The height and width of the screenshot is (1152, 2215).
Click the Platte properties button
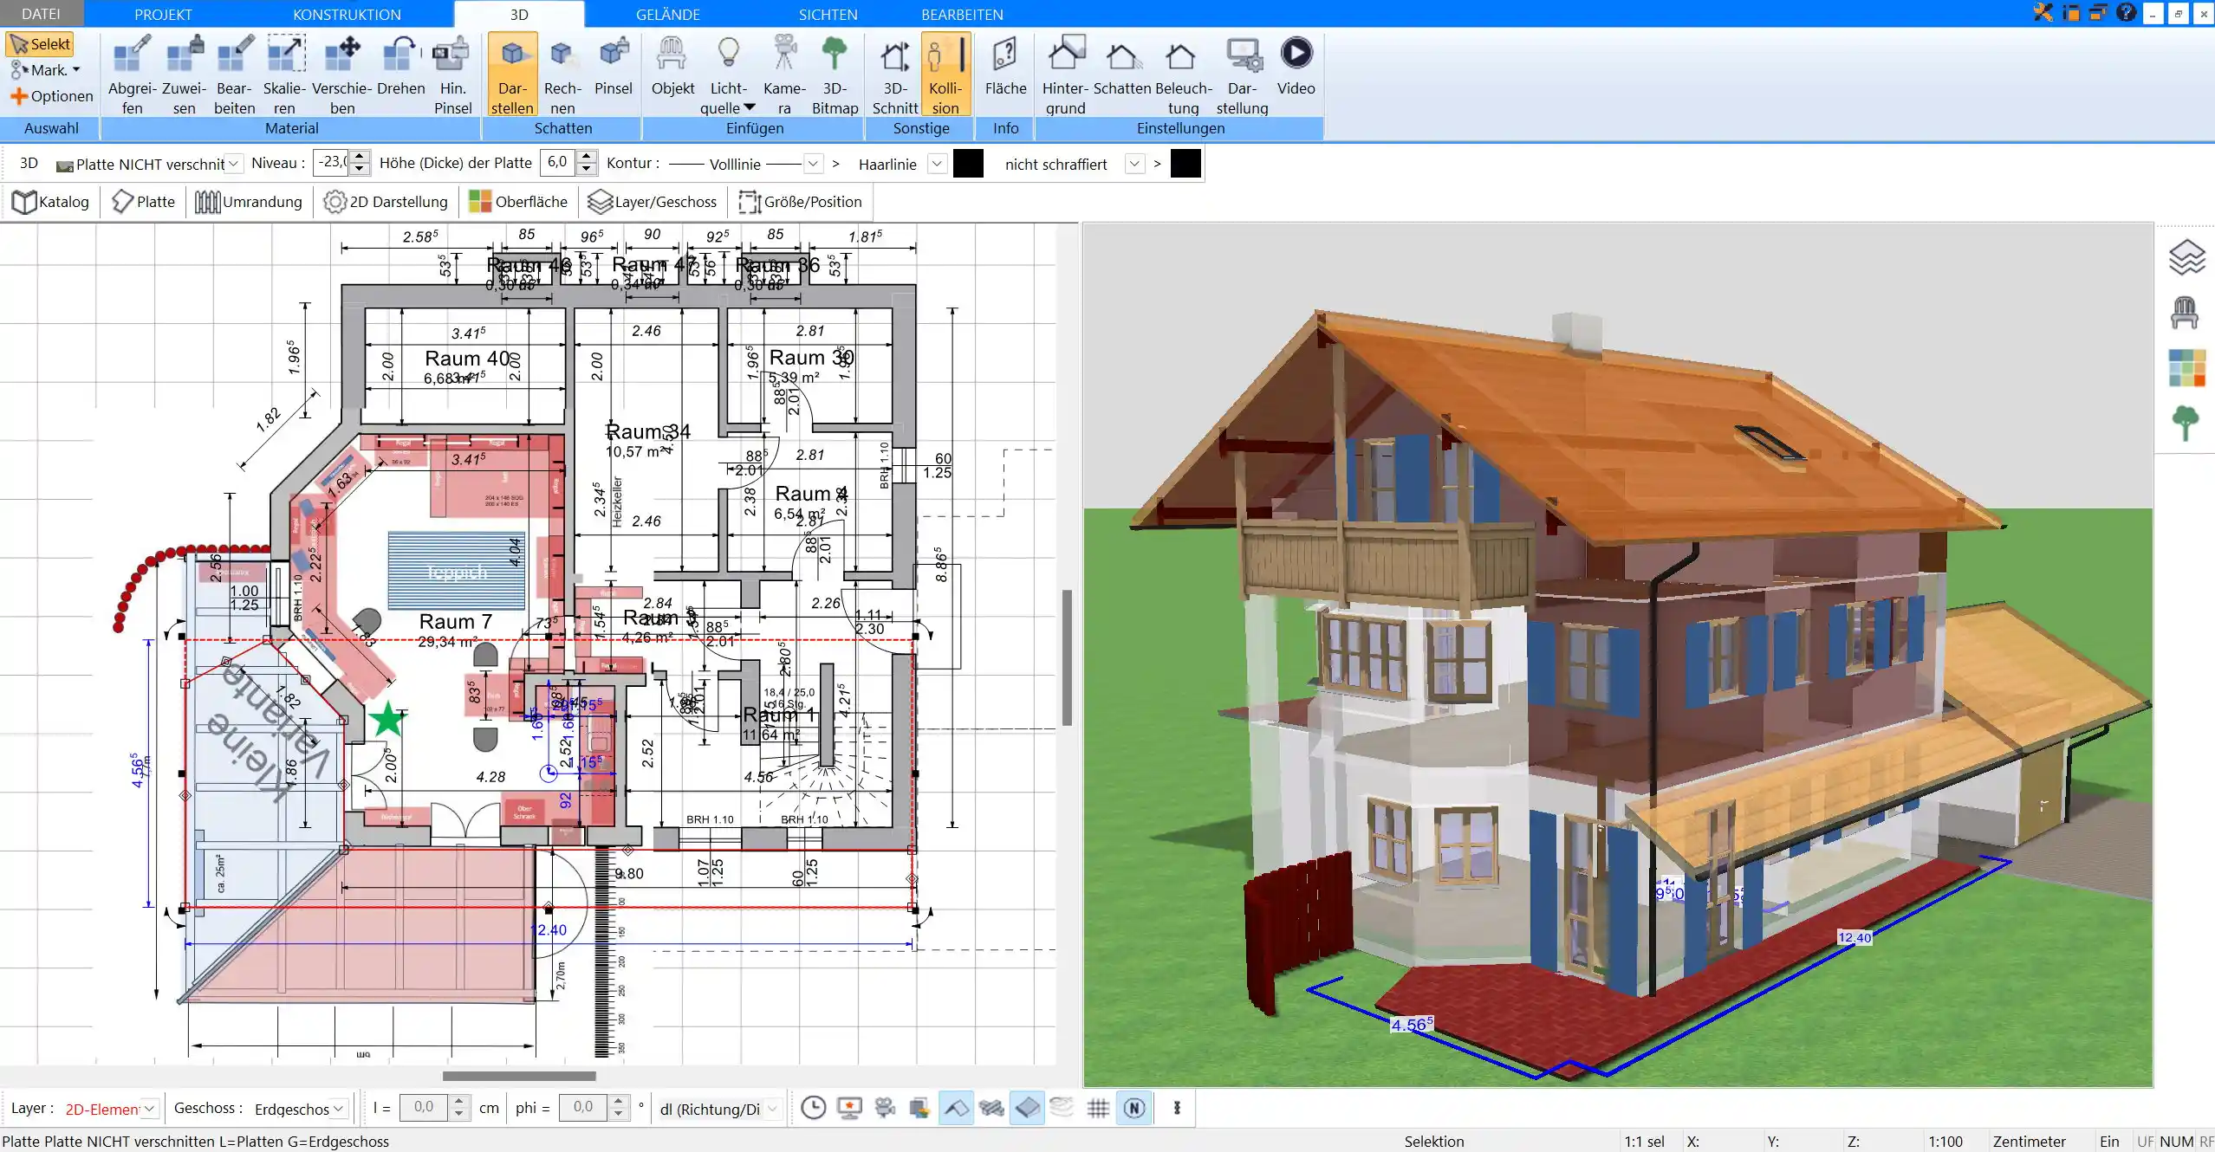tap(144, 202)
